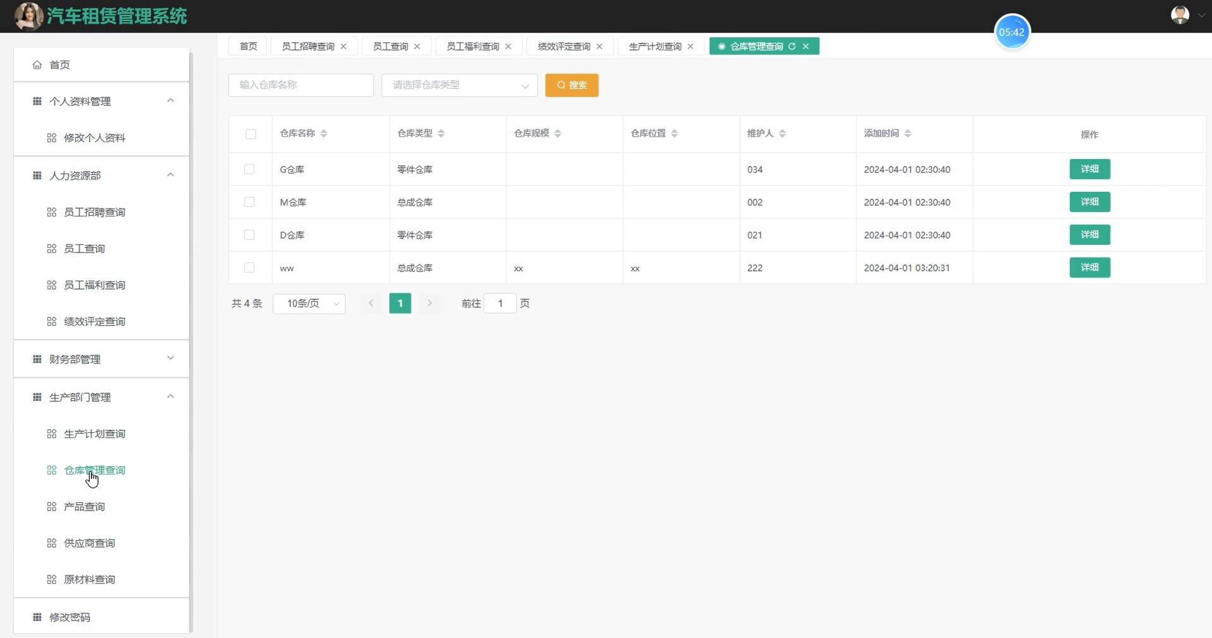Check the ww row checkbox
This screenshot has width=1212, height=638.
pyautogui.click(x=249, y=268)
